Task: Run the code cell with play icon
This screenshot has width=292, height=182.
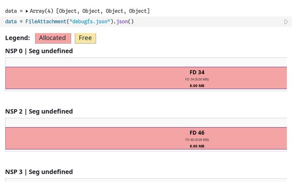Action: pyautogui.click(x=286, y=22)
